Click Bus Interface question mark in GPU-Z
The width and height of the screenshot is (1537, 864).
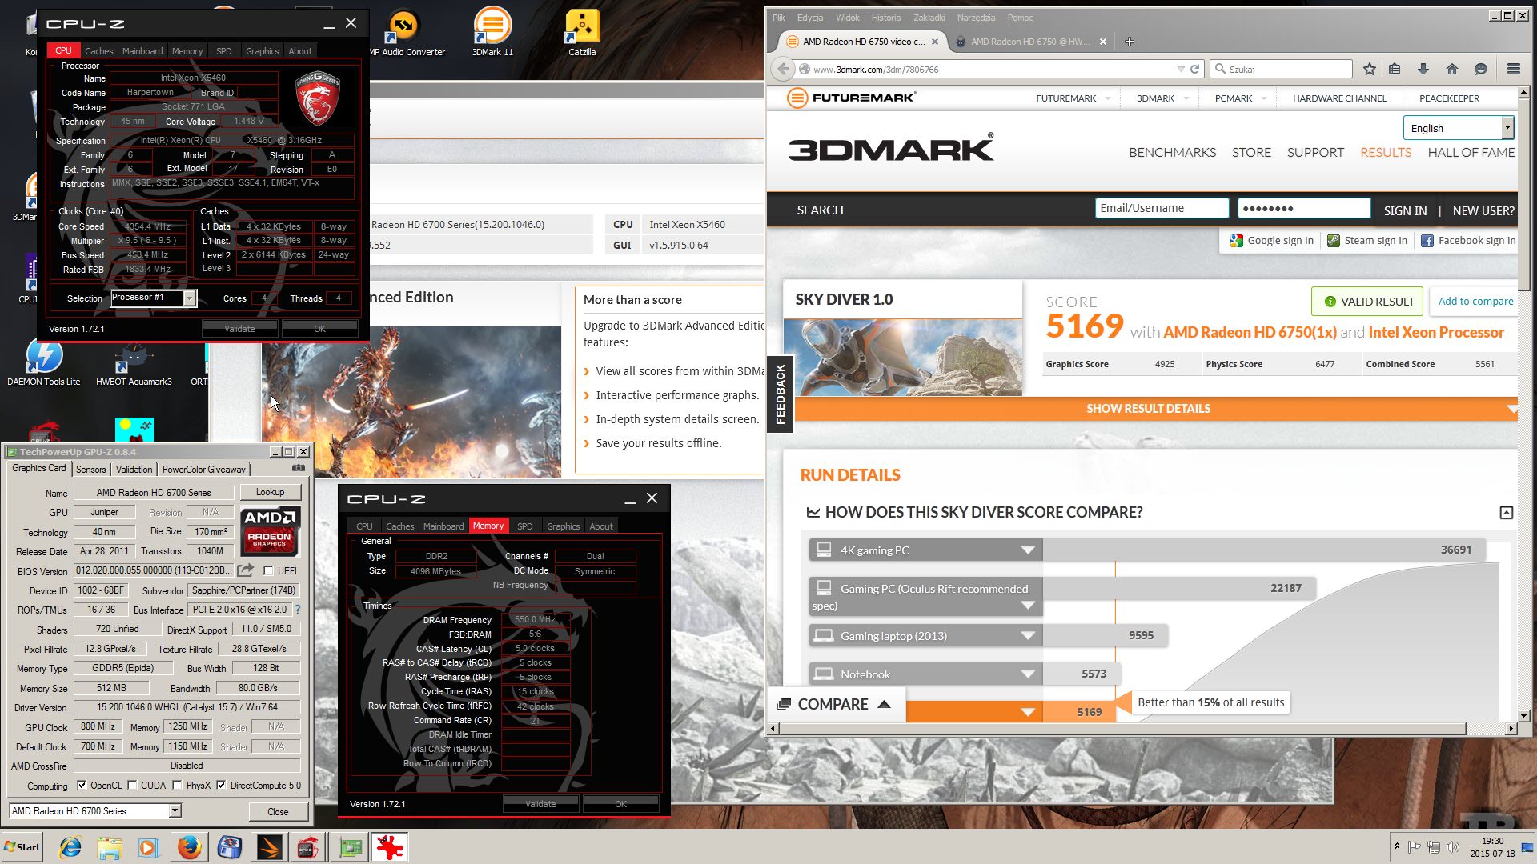coord(298,610)
